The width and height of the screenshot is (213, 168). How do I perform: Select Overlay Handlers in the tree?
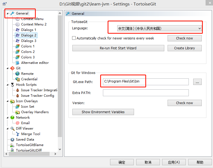pos(35,112)
